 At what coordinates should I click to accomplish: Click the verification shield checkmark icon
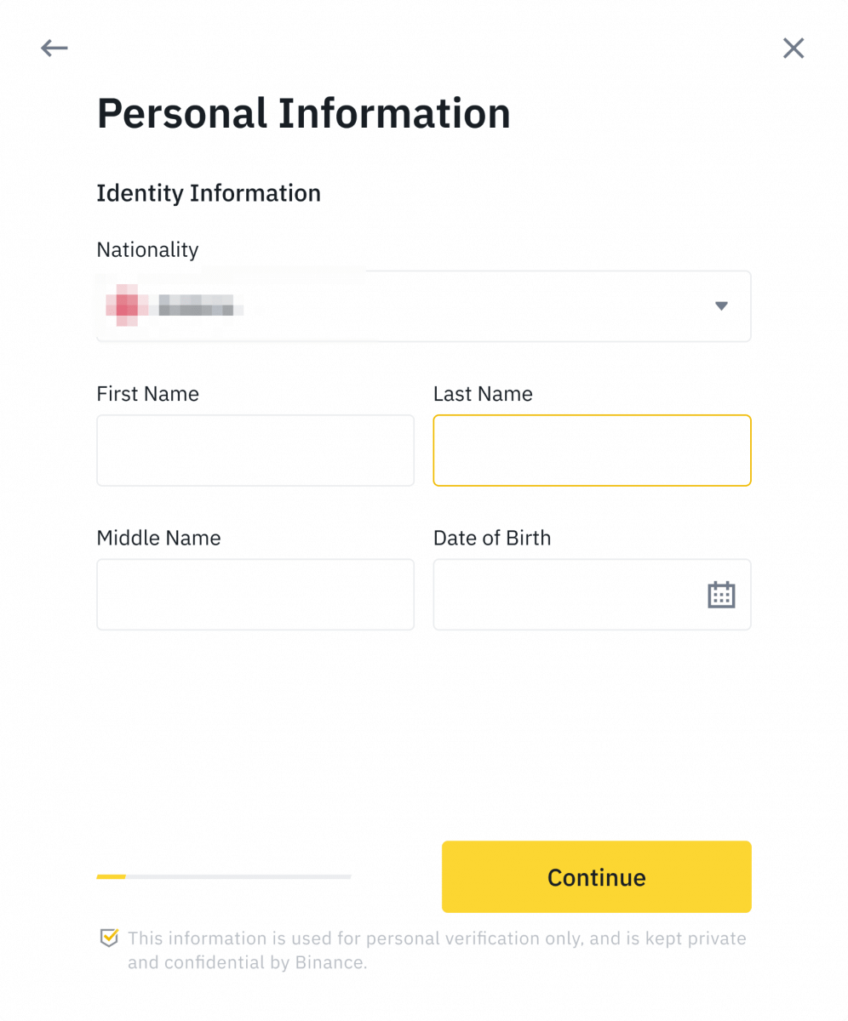click(108, 938)
